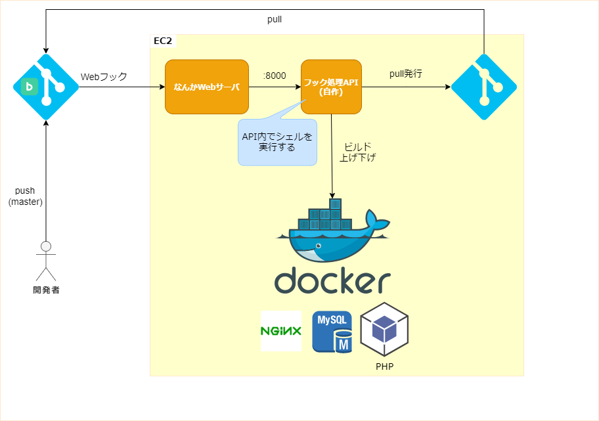The image size is (599, 421).
Task: Click the MySQL dolphin logo
Action: 331,330
